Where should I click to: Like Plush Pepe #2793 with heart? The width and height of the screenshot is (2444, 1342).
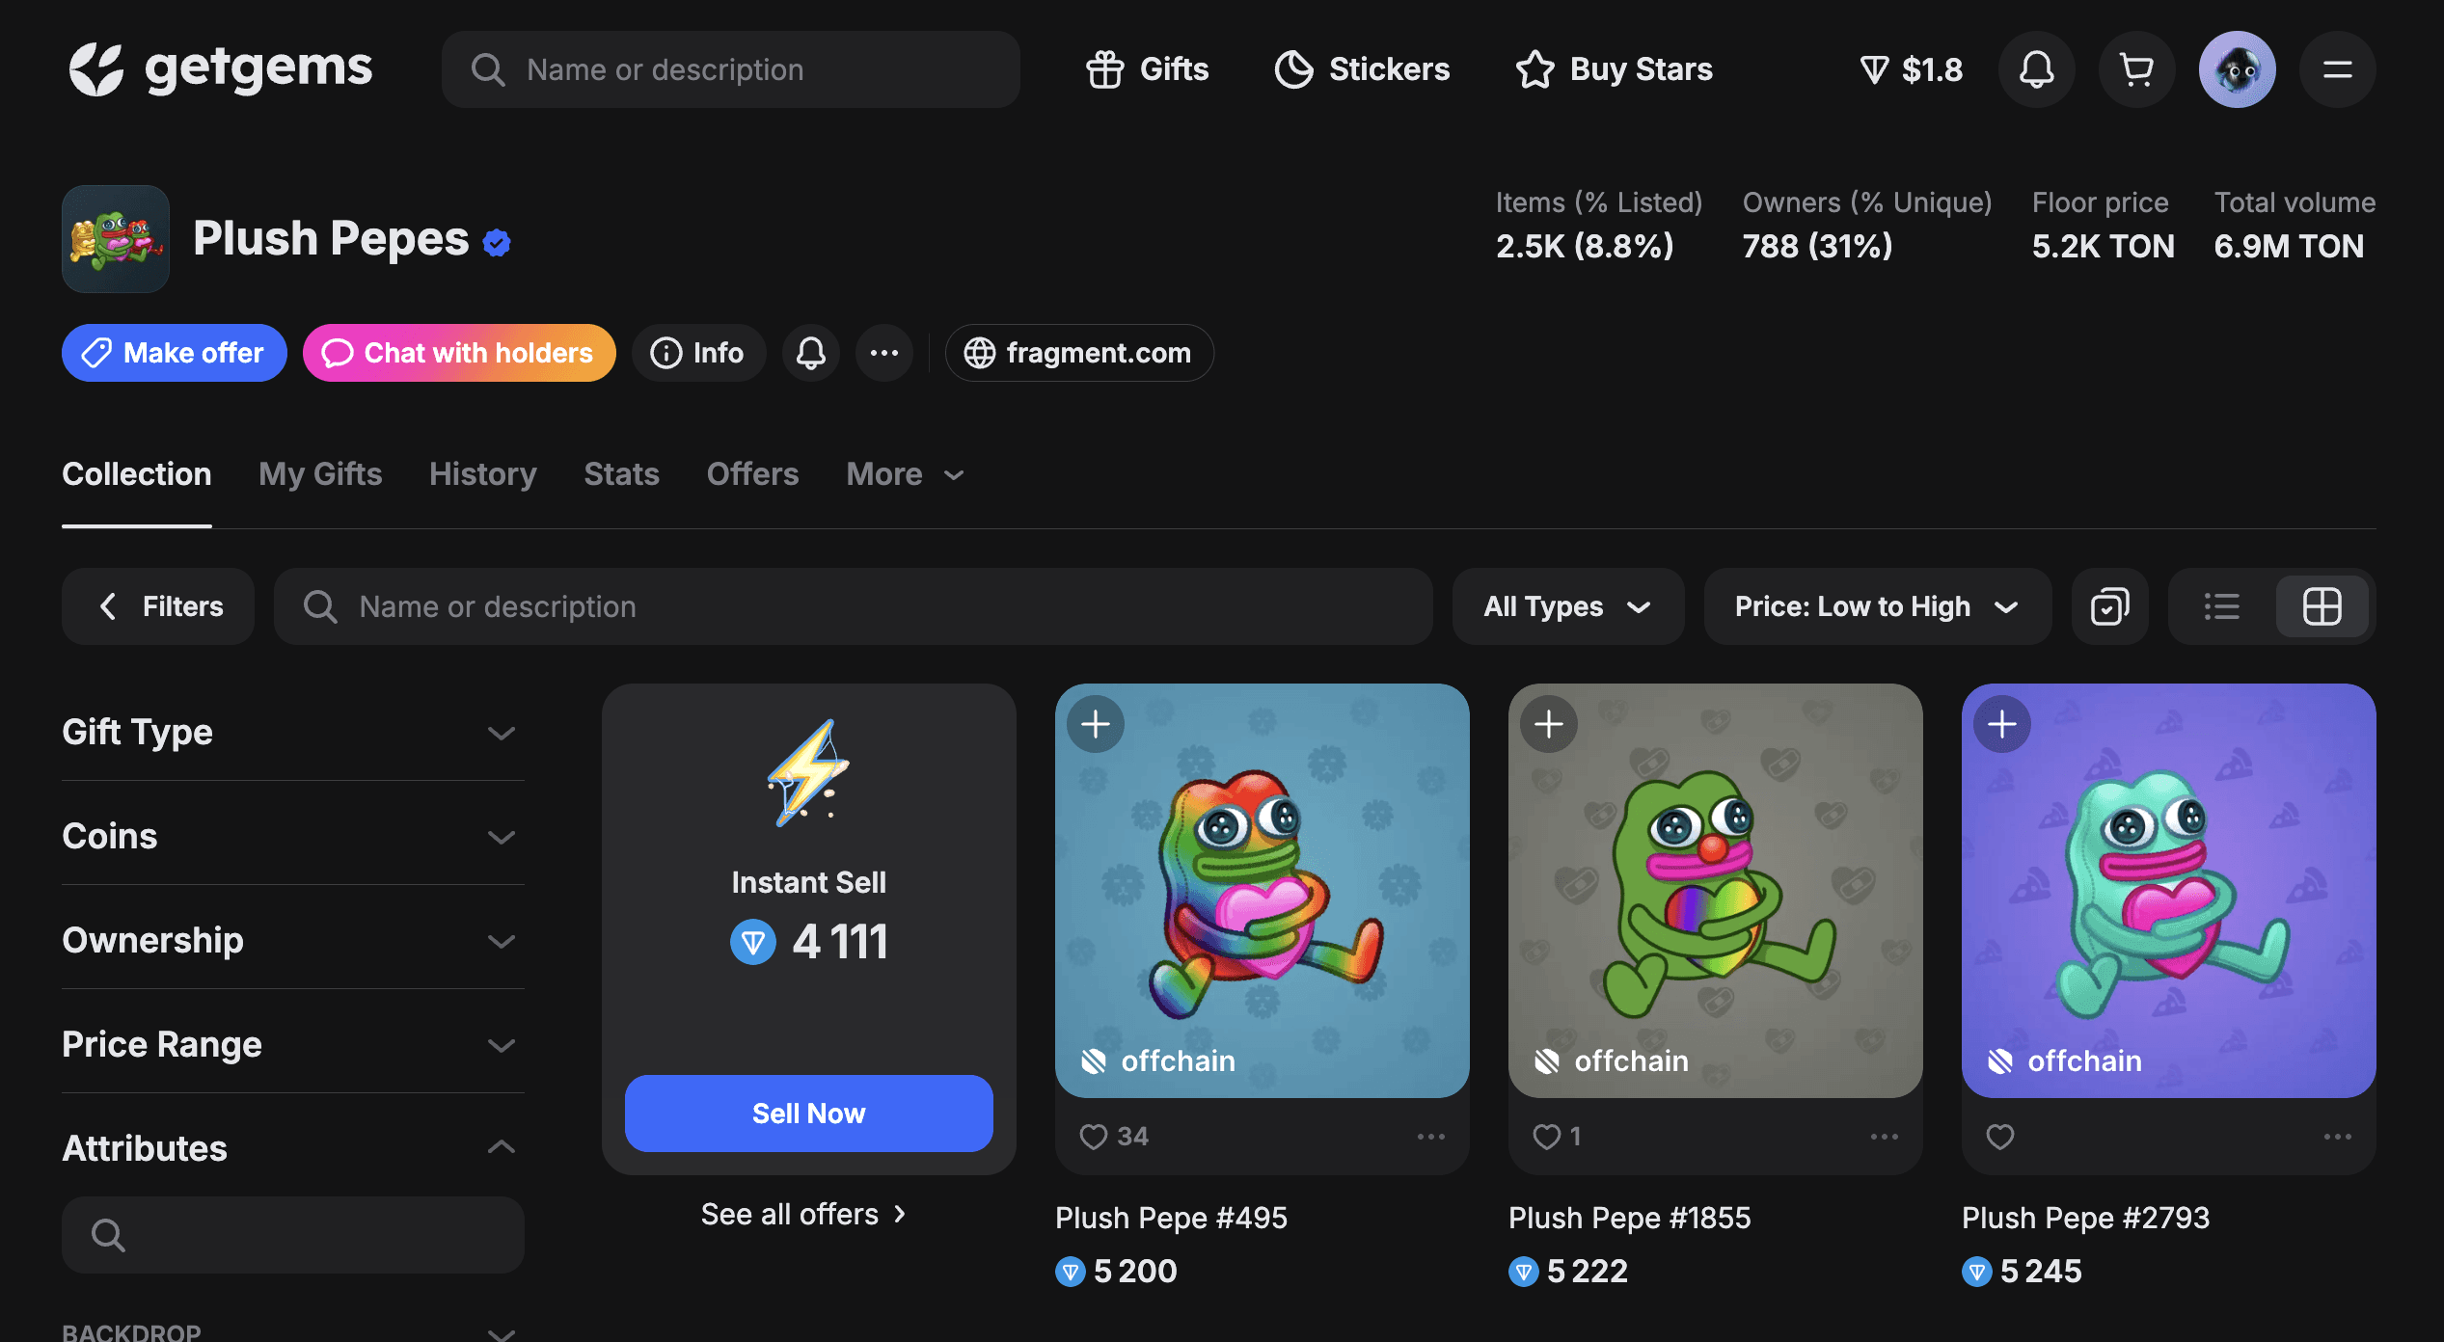pyautogui.click(x=2000, y=1137)
